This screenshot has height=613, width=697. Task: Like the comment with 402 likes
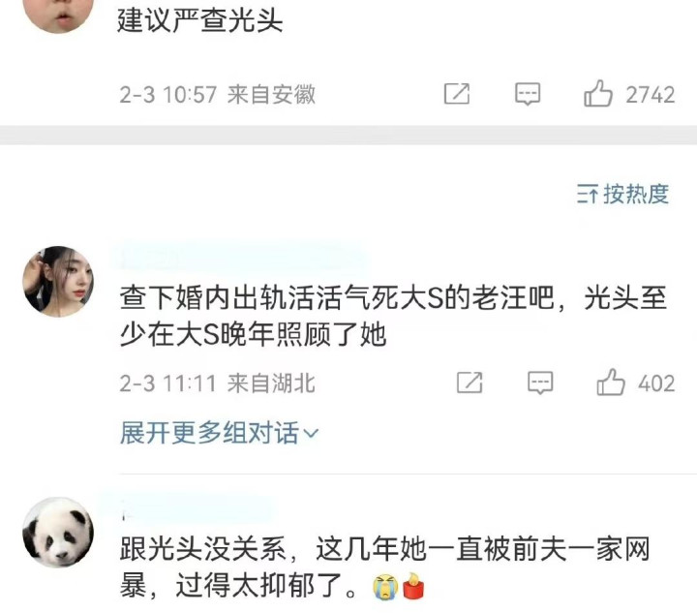(x=610, y=382)
